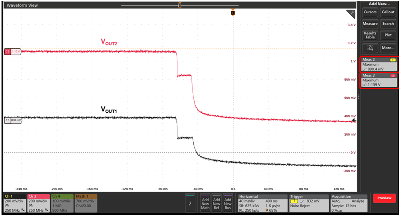Open the Math 1 settings badge
The width and height of the screenshot is (400, 216).
(x=86, y=203)
